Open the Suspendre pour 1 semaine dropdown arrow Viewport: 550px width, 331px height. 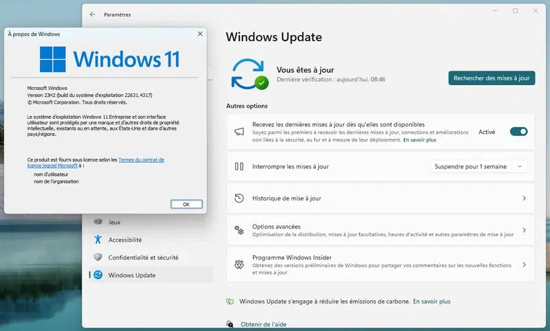[520, 167]
